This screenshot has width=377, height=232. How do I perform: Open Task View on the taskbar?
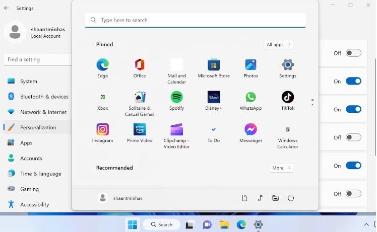(190, 225)
